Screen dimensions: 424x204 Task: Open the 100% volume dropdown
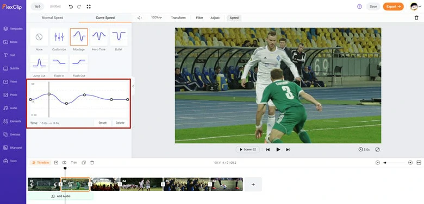157,17
